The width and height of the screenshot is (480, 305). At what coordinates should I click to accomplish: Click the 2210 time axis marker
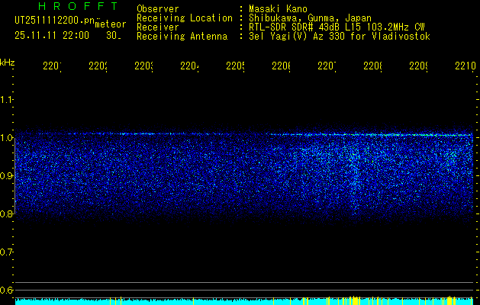pos(465,66)
